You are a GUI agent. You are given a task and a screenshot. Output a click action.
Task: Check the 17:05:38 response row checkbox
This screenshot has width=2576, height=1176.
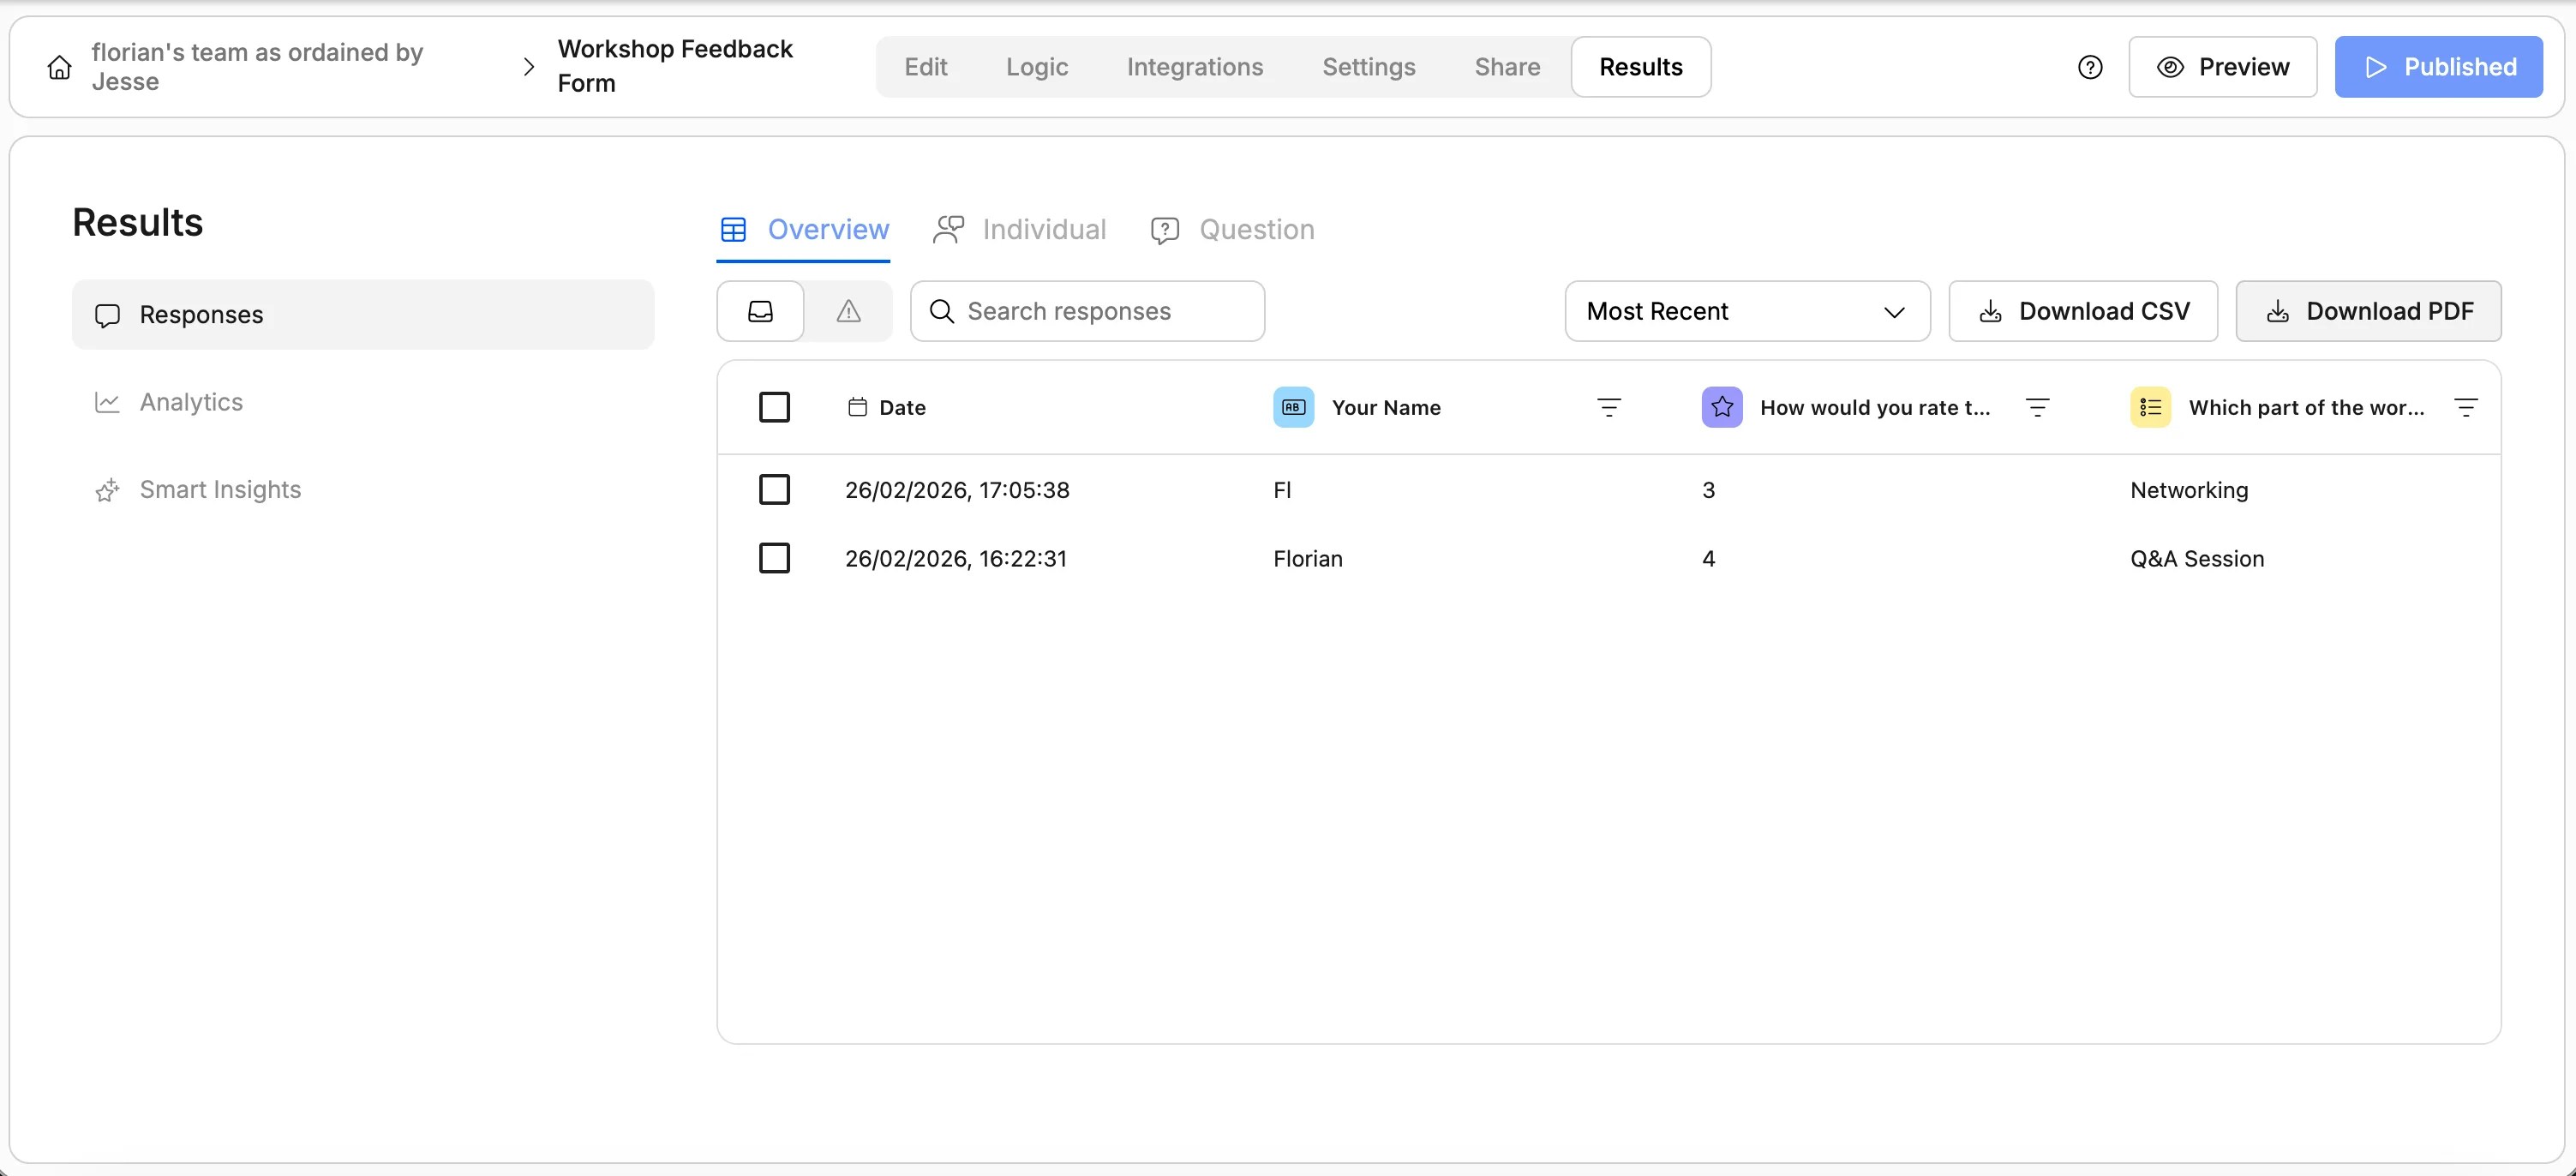tap(775, 489)
